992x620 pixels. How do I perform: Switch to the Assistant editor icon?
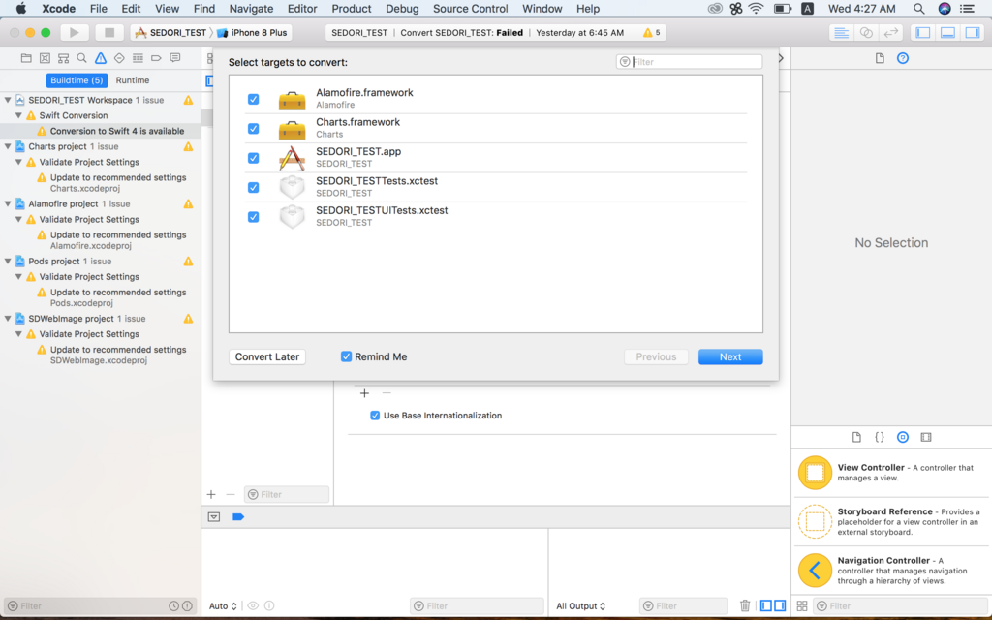click(x=866, y=32)
